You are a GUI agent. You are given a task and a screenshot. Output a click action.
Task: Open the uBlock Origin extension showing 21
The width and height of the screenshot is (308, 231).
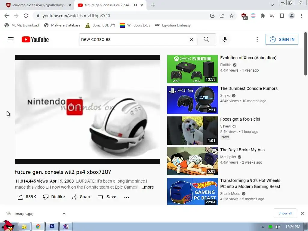pos(244,16)
